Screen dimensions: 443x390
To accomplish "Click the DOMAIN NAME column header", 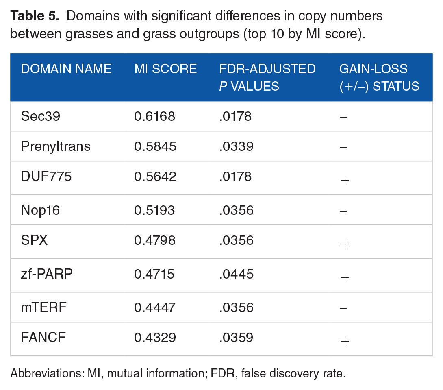I will 66,69.
